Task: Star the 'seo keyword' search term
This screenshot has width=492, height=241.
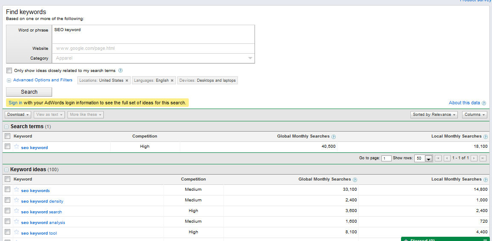Action: pos(16,146)
